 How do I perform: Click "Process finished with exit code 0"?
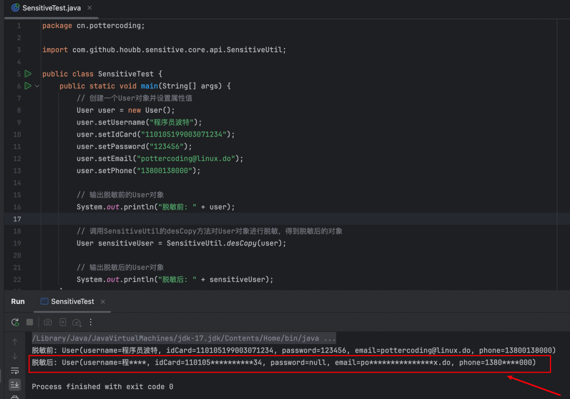click(x=102, y=387)
